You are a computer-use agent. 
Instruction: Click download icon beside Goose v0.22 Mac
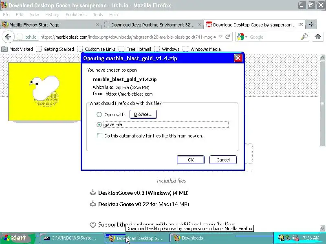tap(93, 204)
